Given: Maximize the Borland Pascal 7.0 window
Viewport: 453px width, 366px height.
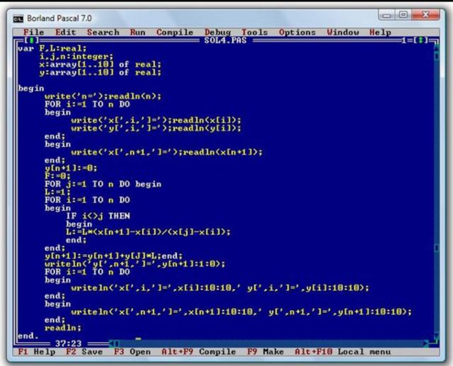Looking at the screenshot, I should point(403,15).
